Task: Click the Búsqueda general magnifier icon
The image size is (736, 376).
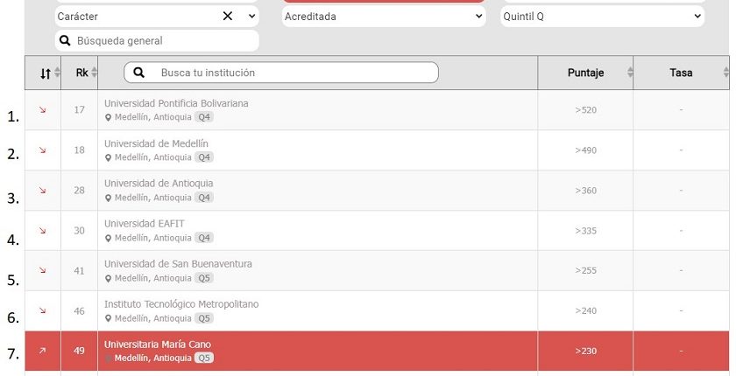Action: [65, 41]
